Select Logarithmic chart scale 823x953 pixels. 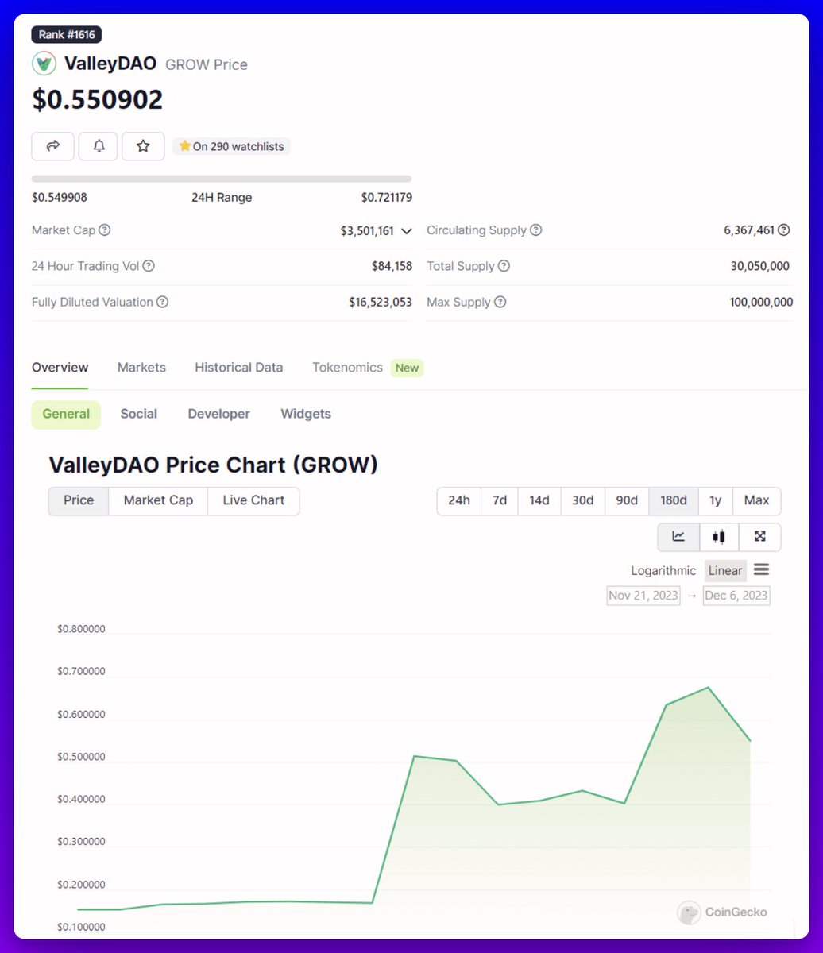coord(663,570)
